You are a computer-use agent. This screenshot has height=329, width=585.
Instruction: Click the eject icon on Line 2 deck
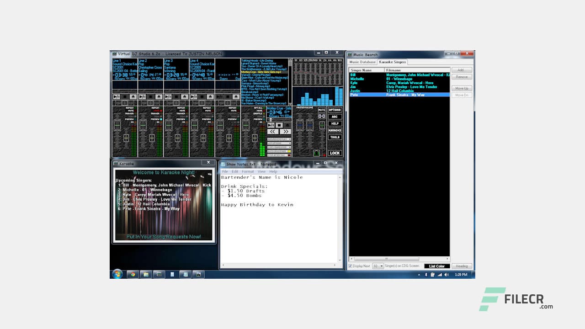pyautogui.click(x=159, y=96)
